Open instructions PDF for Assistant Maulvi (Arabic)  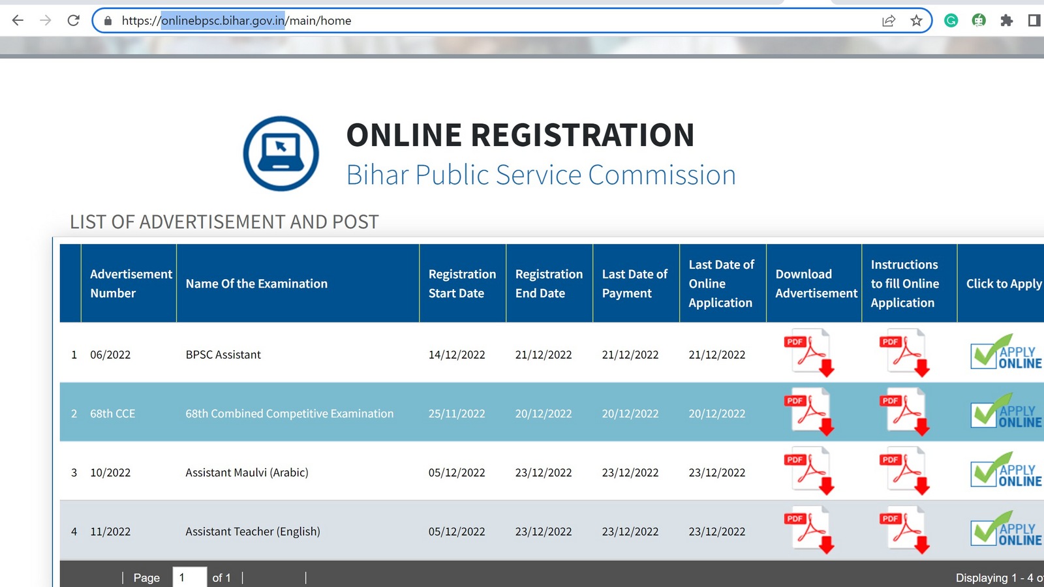coord(905,471)
